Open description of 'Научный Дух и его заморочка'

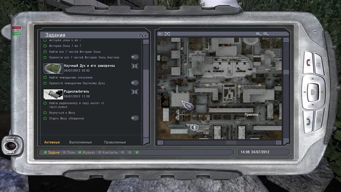tap(135, 66)
